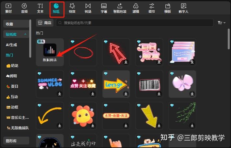Download the curved yellow arrow sticker
The width and height of the screenshot is (231, 148).
pos(59,125)
